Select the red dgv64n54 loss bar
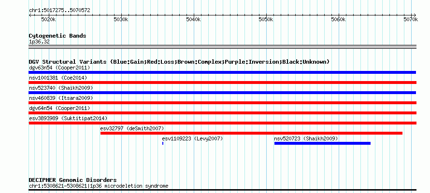 coord(222,113)
